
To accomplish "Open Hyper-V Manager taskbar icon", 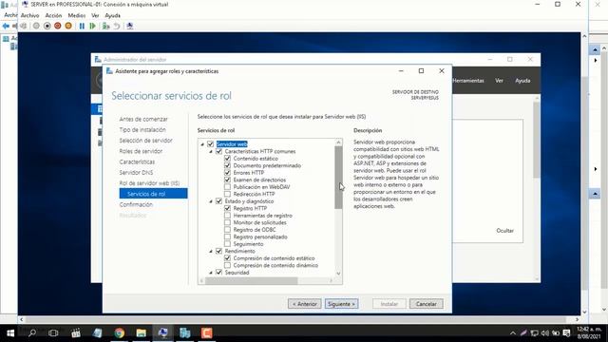I will [185, 332].
